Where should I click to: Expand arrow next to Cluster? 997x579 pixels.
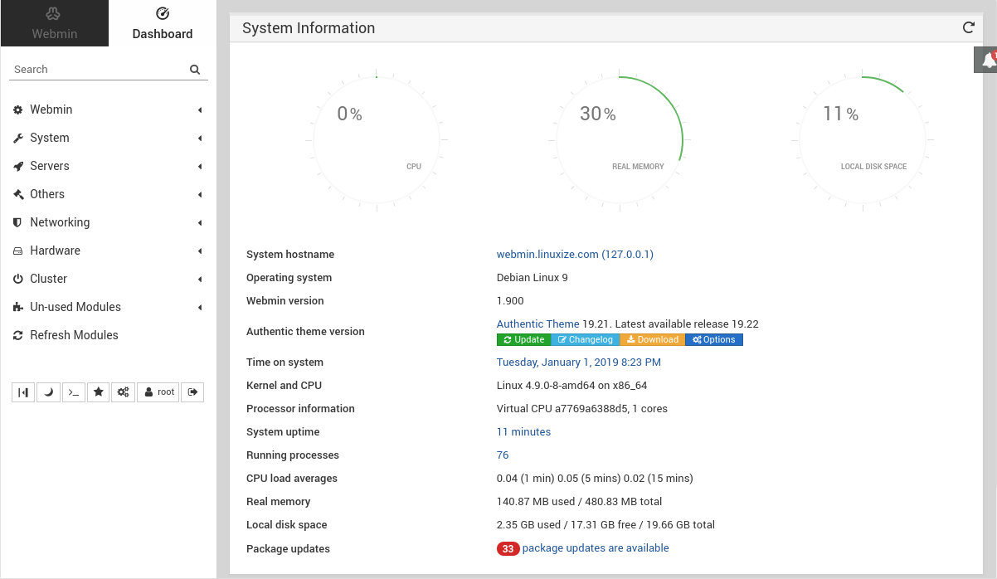click(x=200, y=280)
